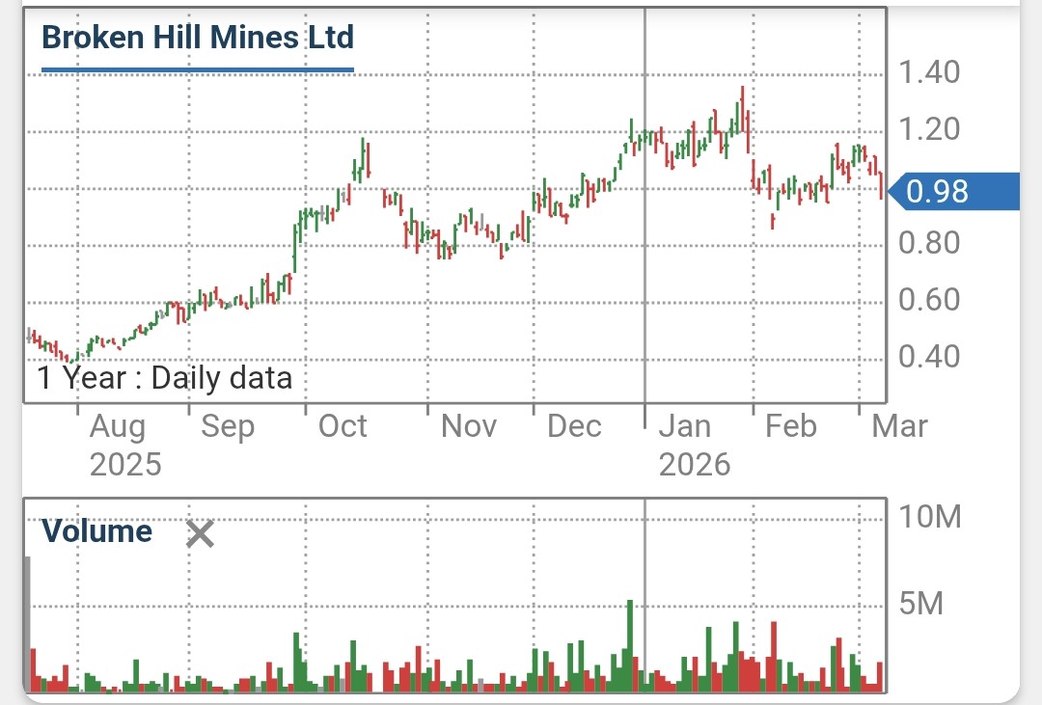
Task: Click the 0.98 current price tag
Action: click(953, 191)
